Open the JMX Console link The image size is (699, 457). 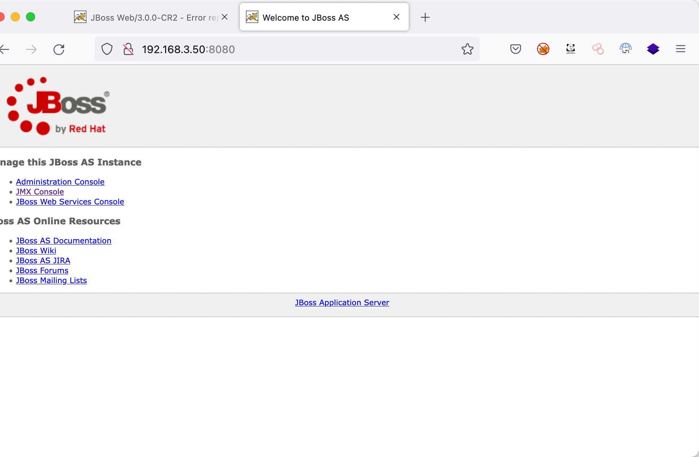pyautogui.click(x=40, y=192)
